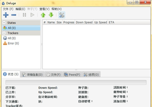Collapse the Trackers section
This screenshot has height=107, width=152.
(x=4, y=33)
